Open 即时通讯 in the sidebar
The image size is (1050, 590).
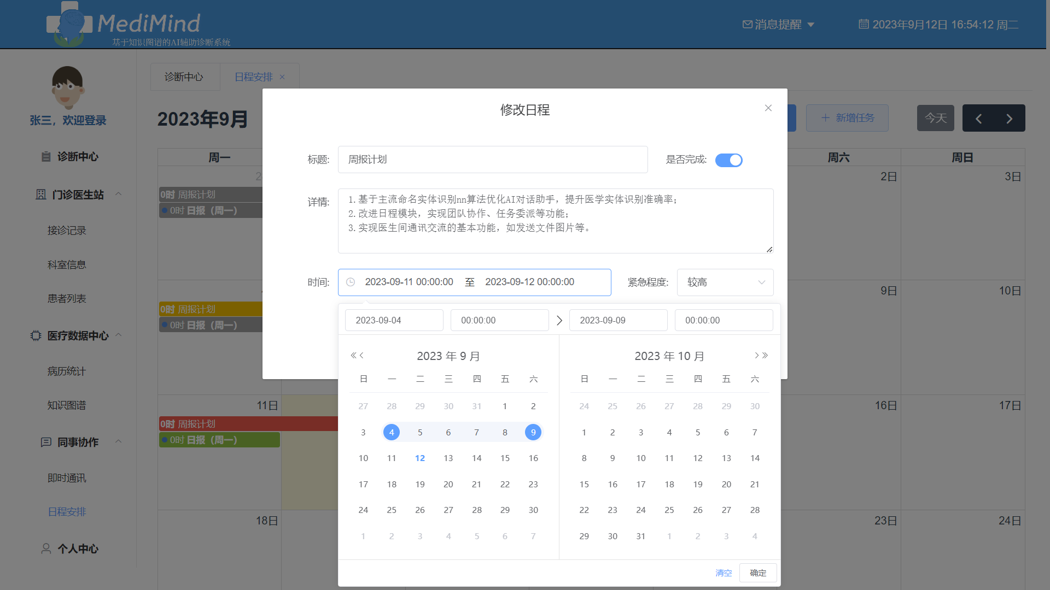(x=67, y=478)
